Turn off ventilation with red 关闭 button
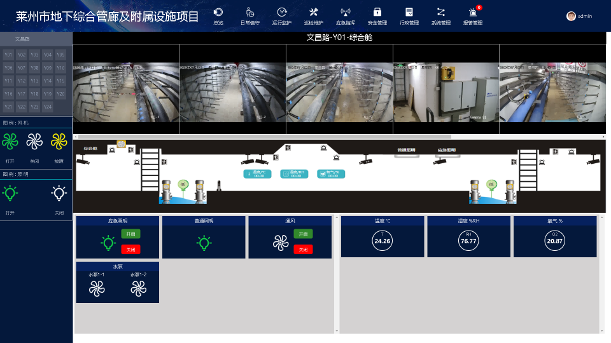The image size is (611, 343). click(x=303, y=249)
